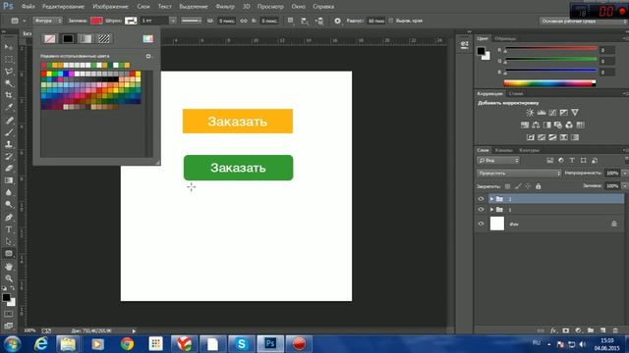The width and height of the screenshot is (629, 353).
Task: Toggle the align edges checkbox
Action: pos(391,21)
